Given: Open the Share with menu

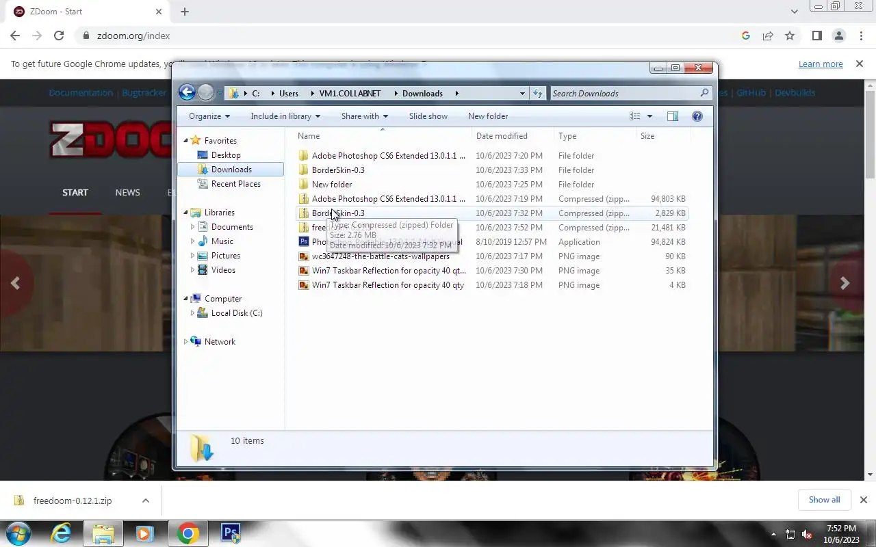Looking at the screenshot, I should (365, 116).
